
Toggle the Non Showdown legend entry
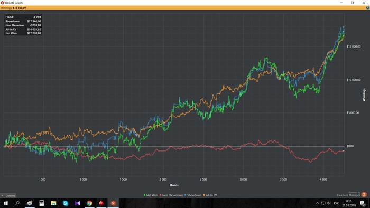point(171,195)
